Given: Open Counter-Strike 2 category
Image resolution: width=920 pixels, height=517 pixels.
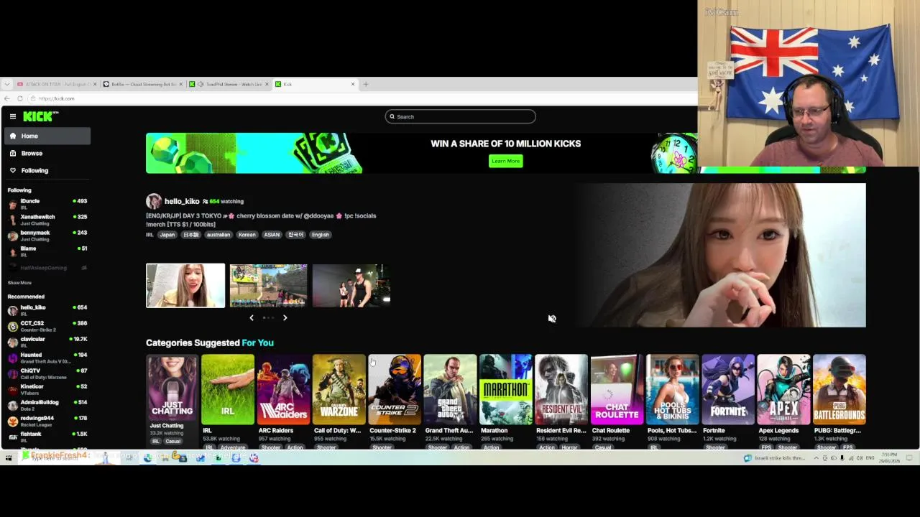Looking at the screenshot, I should coord(394,390).
